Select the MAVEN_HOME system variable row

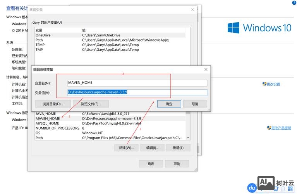(48, 118)
